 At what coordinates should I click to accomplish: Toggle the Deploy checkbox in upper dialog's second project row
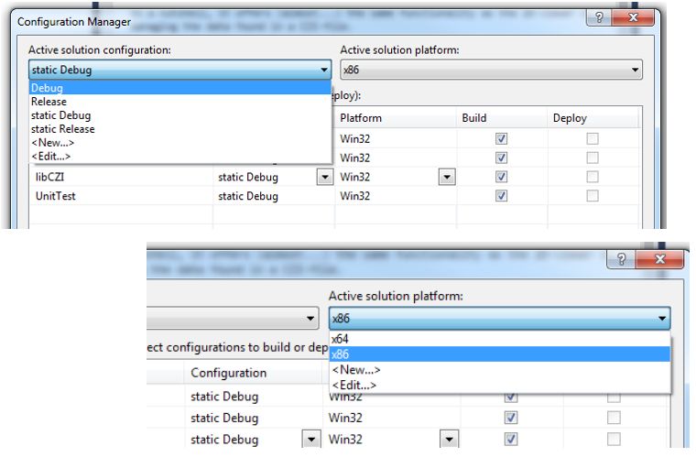pos(593,158)
